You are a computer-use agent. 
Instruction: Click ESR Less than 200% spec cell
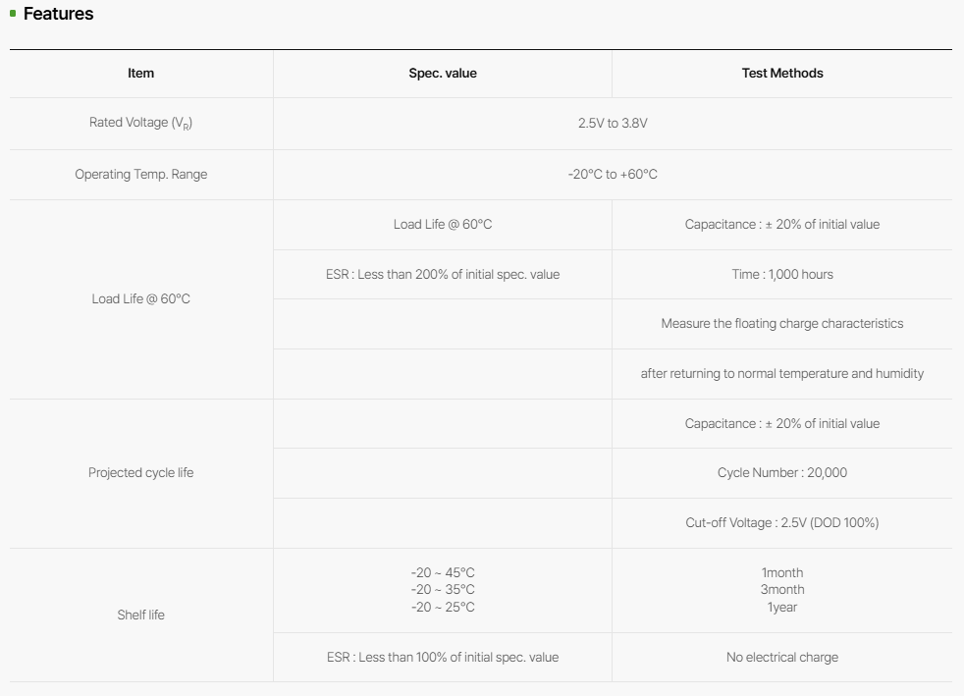click(443, 274)
